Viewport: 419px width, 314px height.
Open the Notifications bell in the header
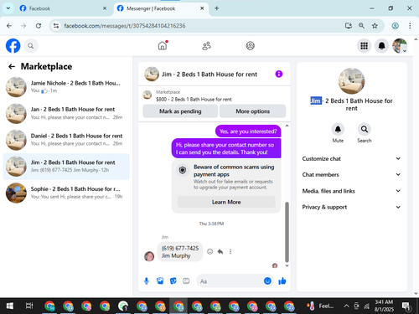pyautogui.click(x=382, y=46)
